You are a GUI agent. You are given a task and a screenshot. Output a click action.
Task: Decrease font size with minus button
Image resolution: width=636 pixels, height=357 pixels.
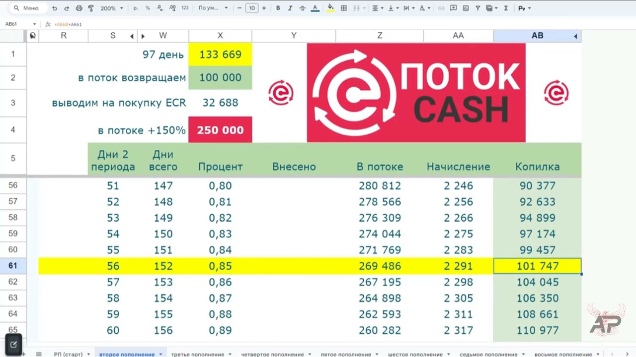pyautogui.click(x=239, y=8)
